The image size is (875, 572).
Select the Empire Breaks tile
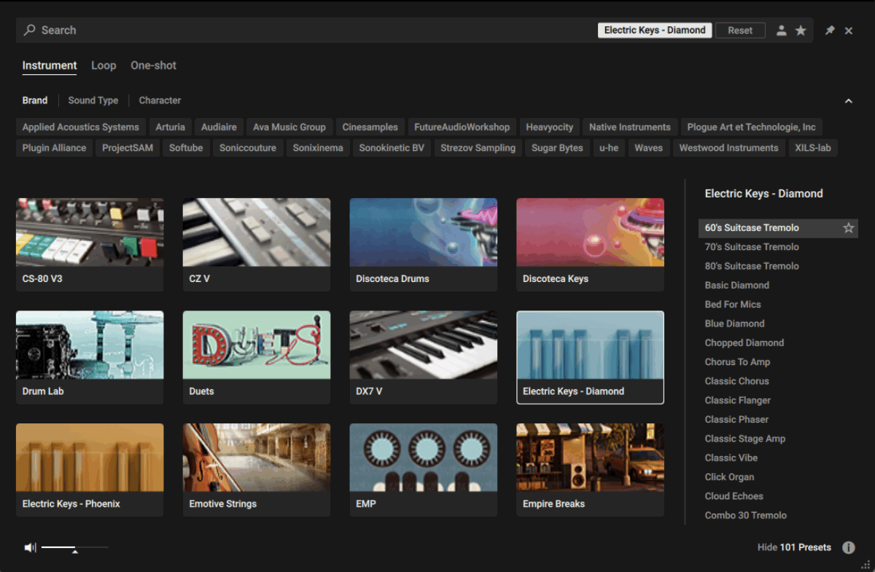[591, 470]
